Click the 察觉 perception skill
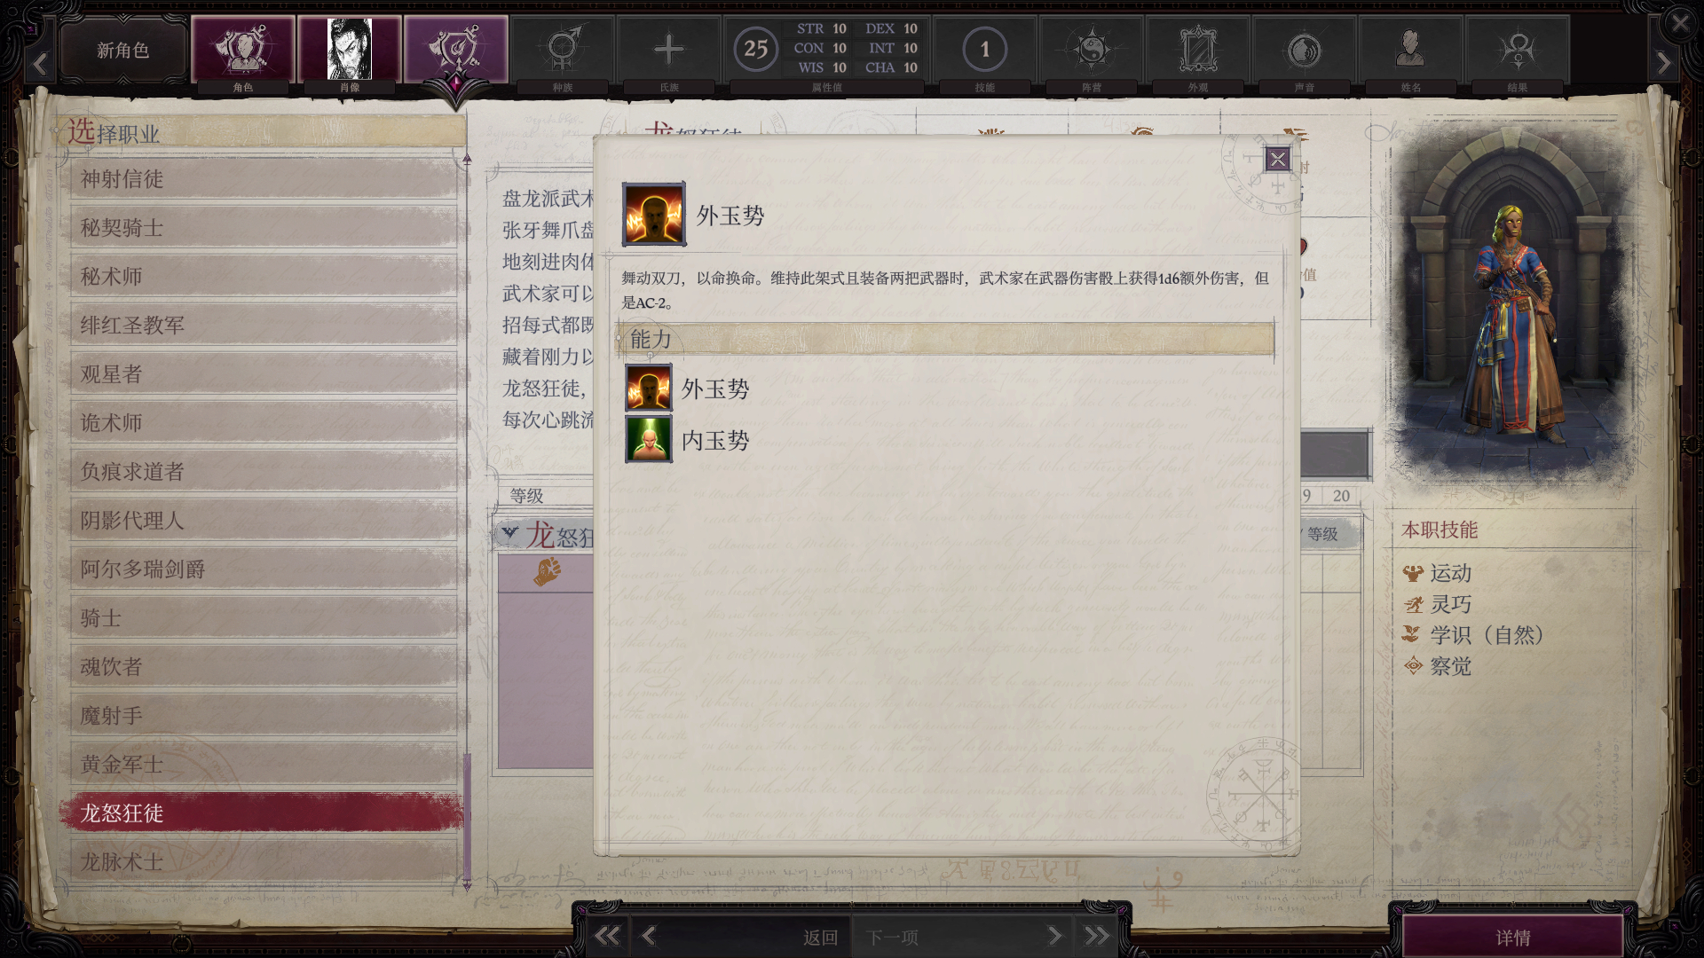Viewport: 1704px width, 958px height. pyautogui.click(x=1438, y=666)
